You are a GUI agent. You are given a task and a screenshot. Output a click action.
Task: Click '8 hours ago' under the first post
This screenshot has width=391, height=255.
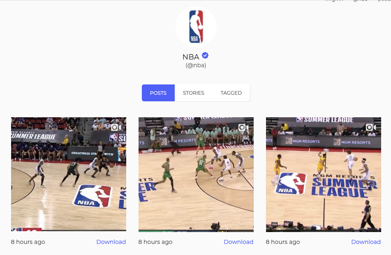pyautogui.click(x=28, y=242)
